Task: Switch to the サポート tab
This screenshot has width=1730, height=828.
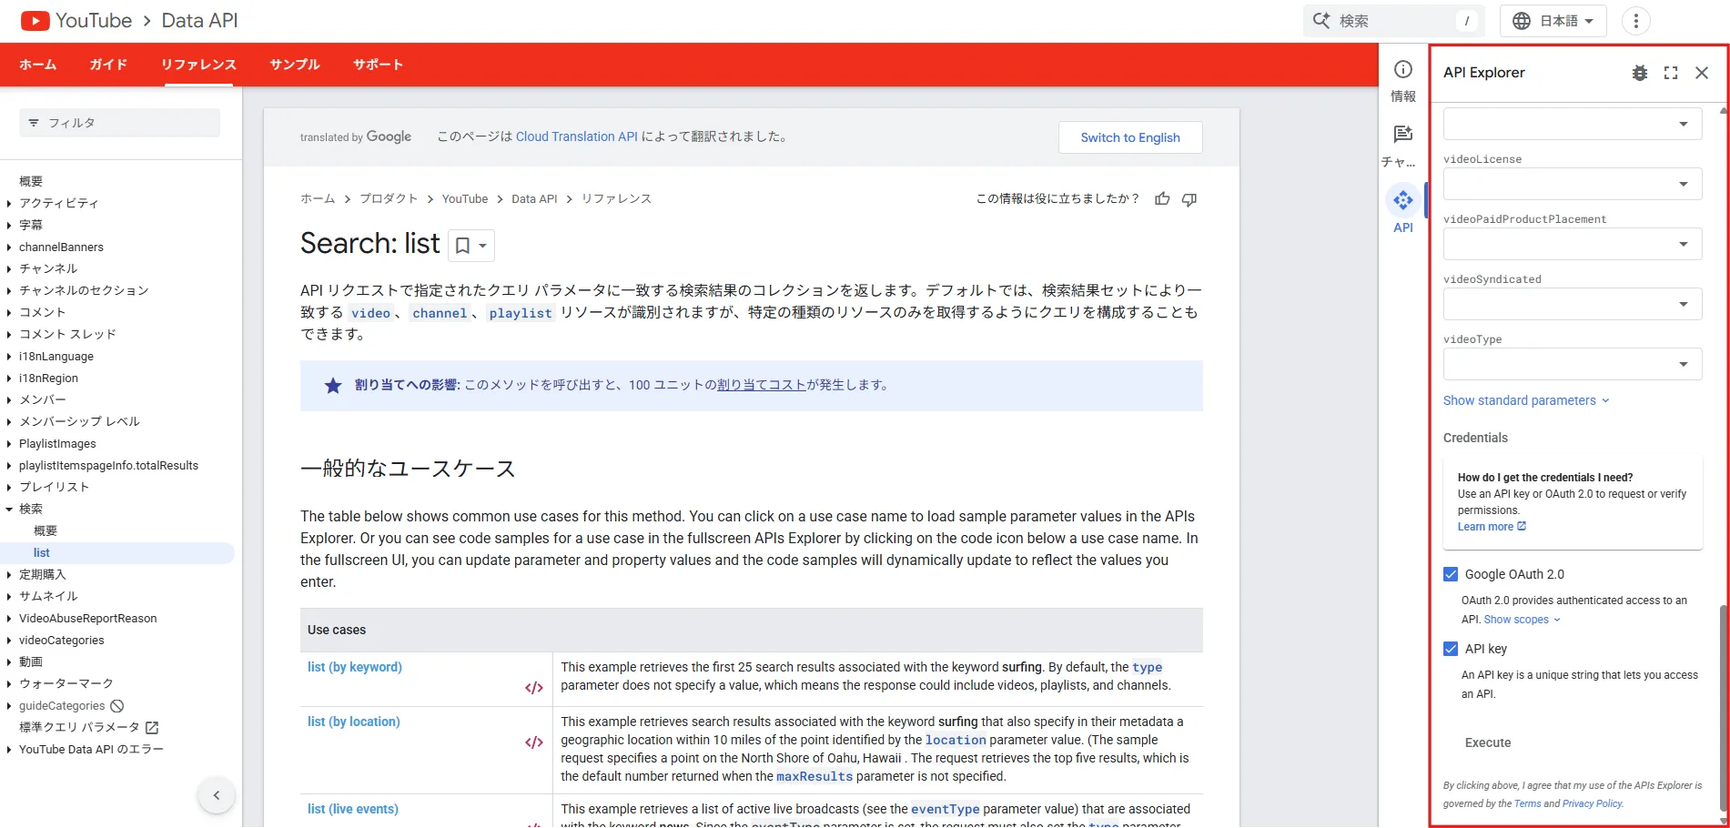Action: click(x=378, y=65)
